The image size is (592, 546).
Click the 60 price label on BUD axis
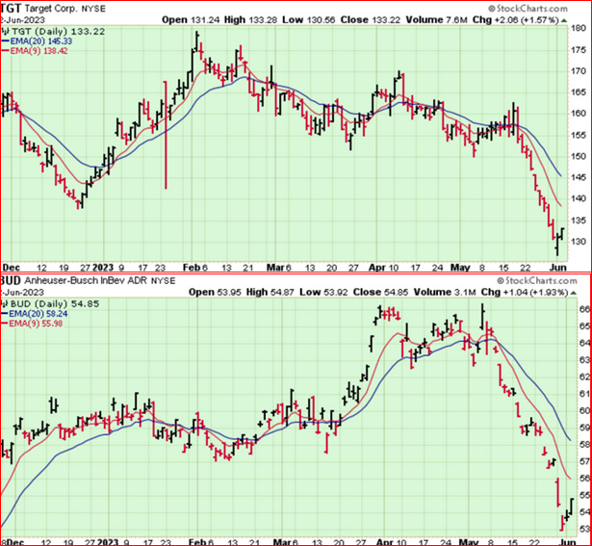(x=585, y=410)
